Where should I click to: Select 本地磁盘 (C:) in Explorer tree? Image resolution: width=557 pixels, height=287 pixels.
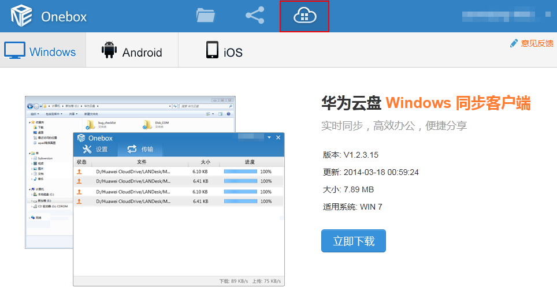(x=44, y=195)
